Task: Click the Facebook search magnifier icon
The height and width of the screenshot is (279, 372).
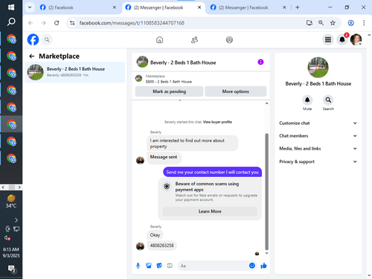Action: tap(47, 39)
